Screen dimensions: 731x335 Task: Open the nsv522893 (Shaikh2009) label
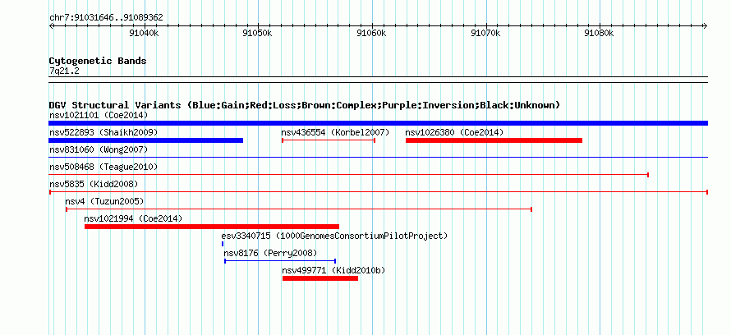(x=103, y=132)
